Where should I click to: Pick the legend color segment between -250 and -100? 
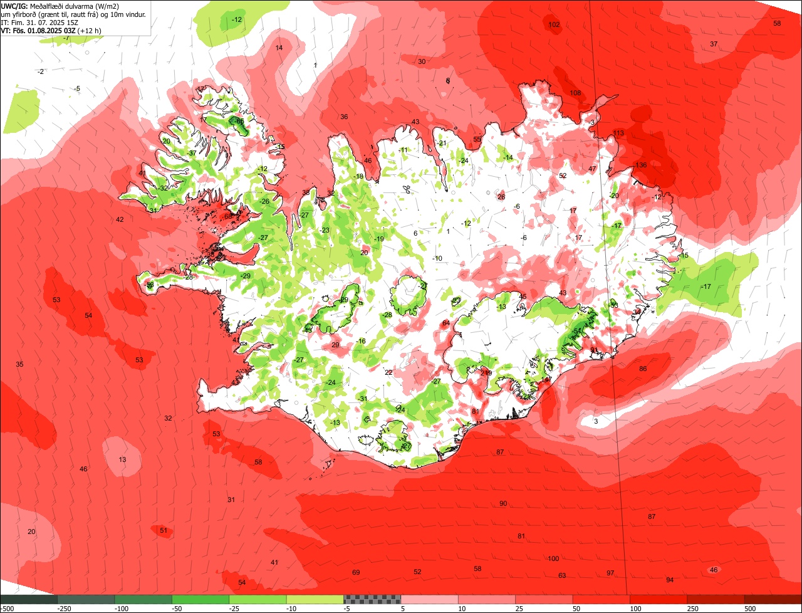pos(86,600)
